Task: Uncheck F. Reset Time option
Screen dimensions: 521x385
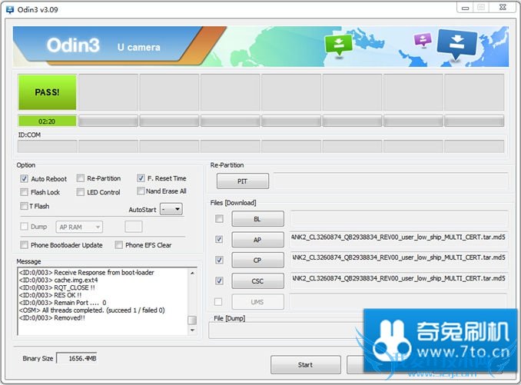Action: pos(141,178)
